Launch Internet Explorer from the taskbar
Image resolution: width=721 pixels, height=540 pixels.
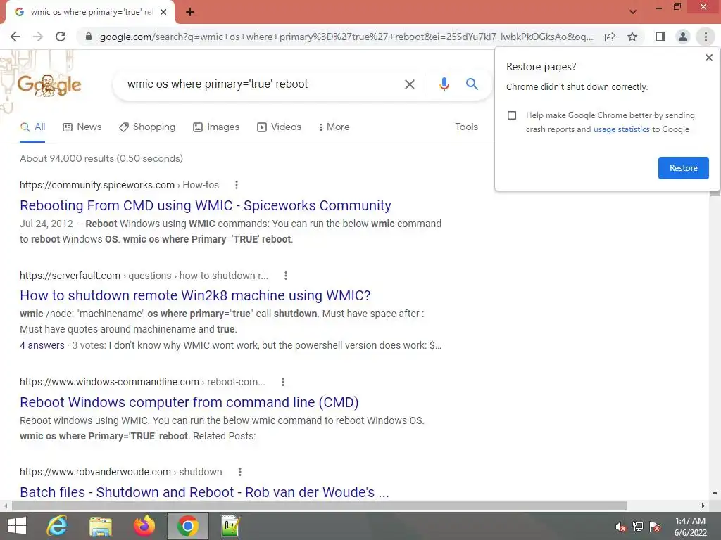(x=57, y=526)
